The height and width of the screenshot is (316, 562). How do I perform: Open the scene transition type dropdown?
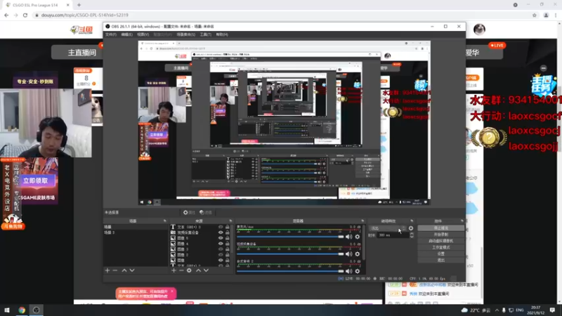388,228
